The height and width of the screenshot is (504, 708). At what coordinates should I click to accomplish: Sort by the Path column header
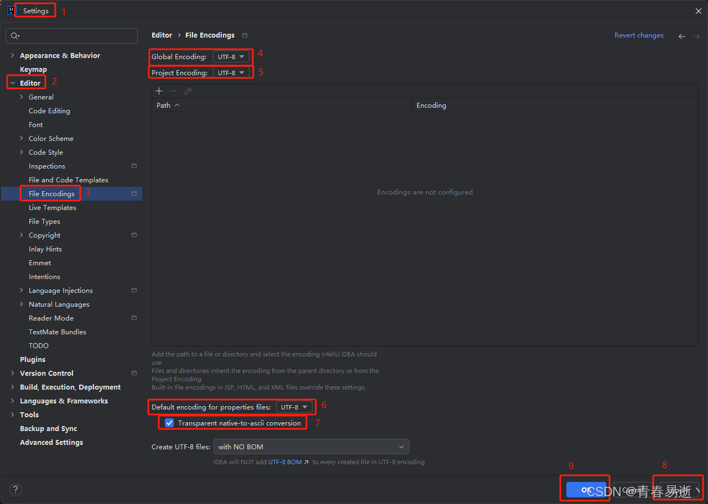click(x=164, y=105)
